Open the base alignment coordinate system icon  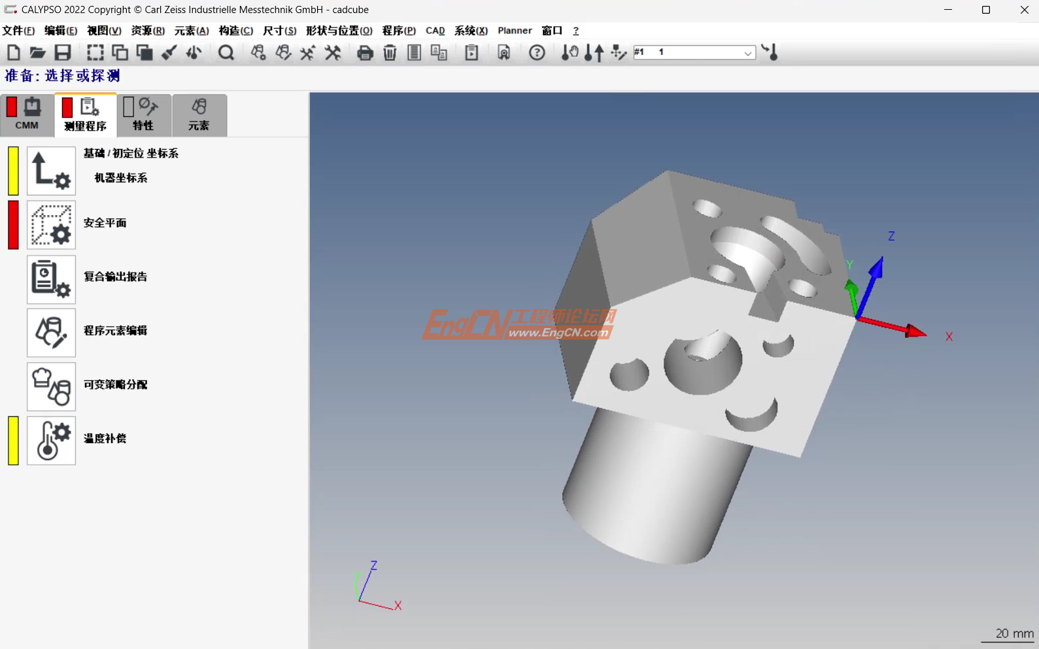point(51,171)
